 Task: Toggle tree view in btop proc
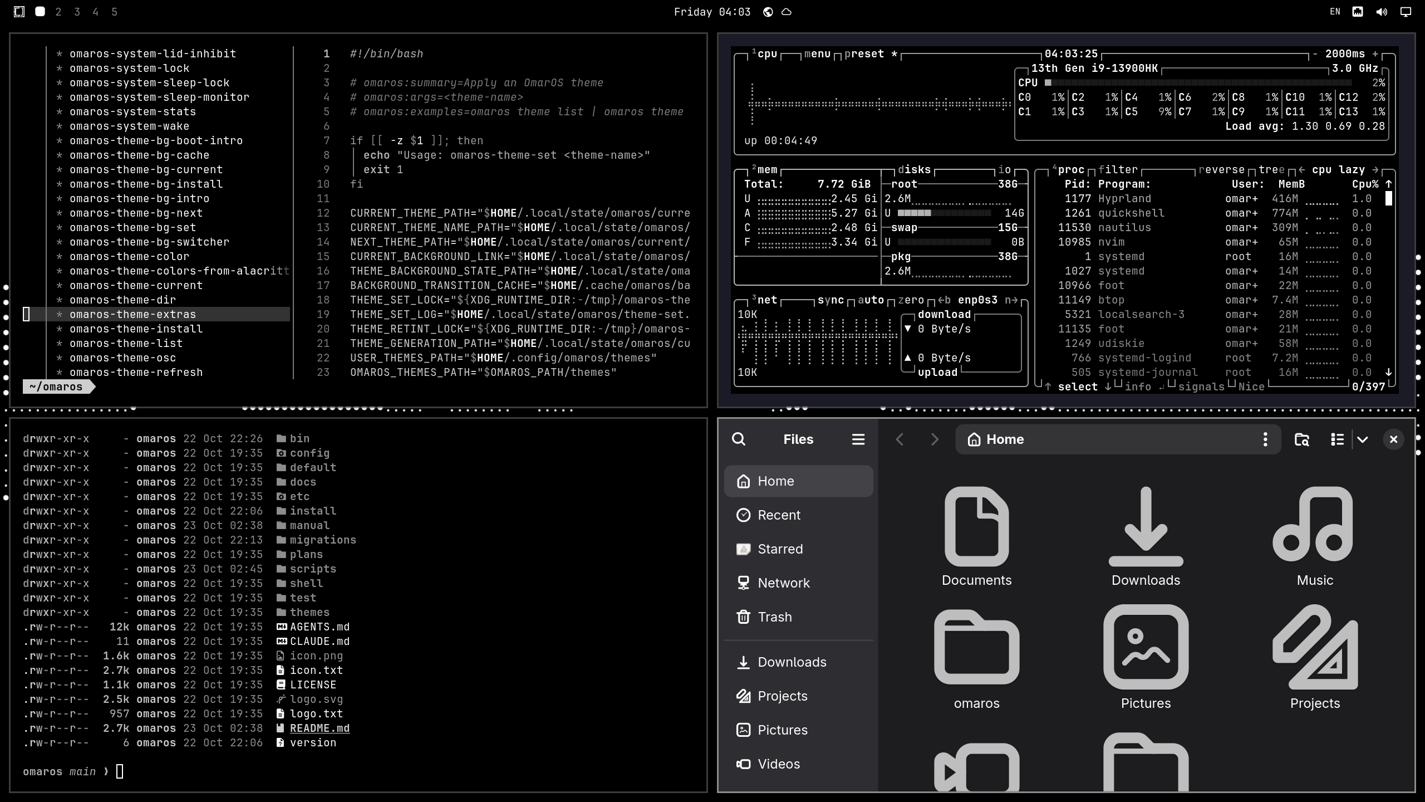click(1271, 169)
